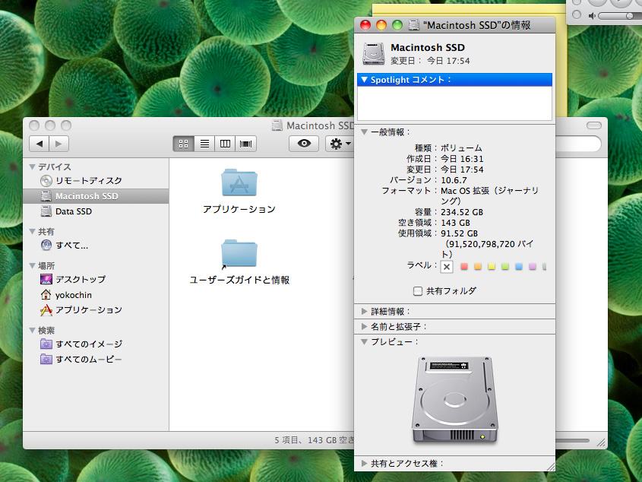Switch Finder to list view
The image size is (642, 482).
tap(204, 144)
